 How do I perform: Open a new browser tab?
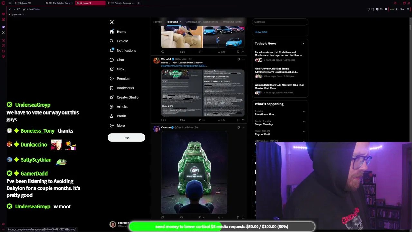coord(139,3)
